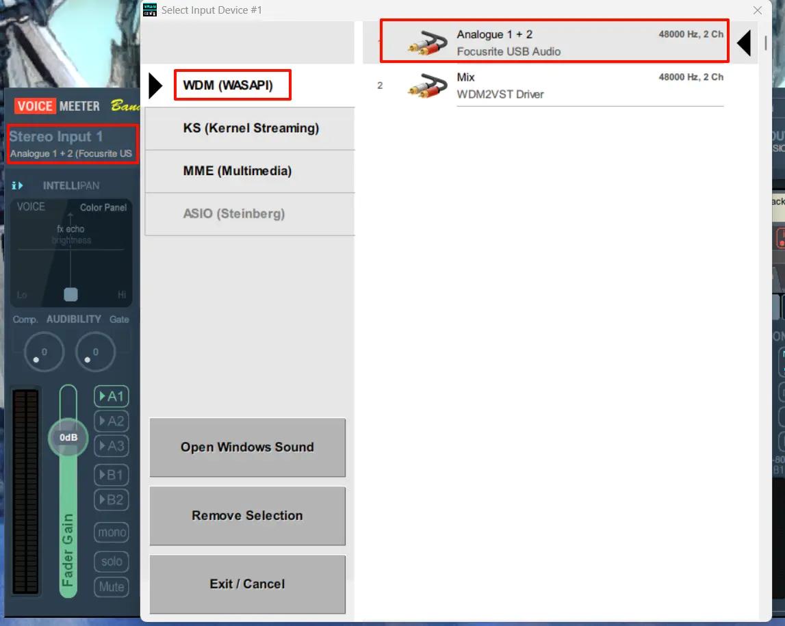Image resolution: width=785 pixels, height=626 pixels.
Task: Click the Remove Selection button
Action: tap(247, 516)
